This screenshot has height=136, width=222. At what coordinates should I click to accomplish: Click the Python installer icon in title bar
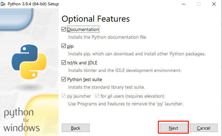[3, 4]
